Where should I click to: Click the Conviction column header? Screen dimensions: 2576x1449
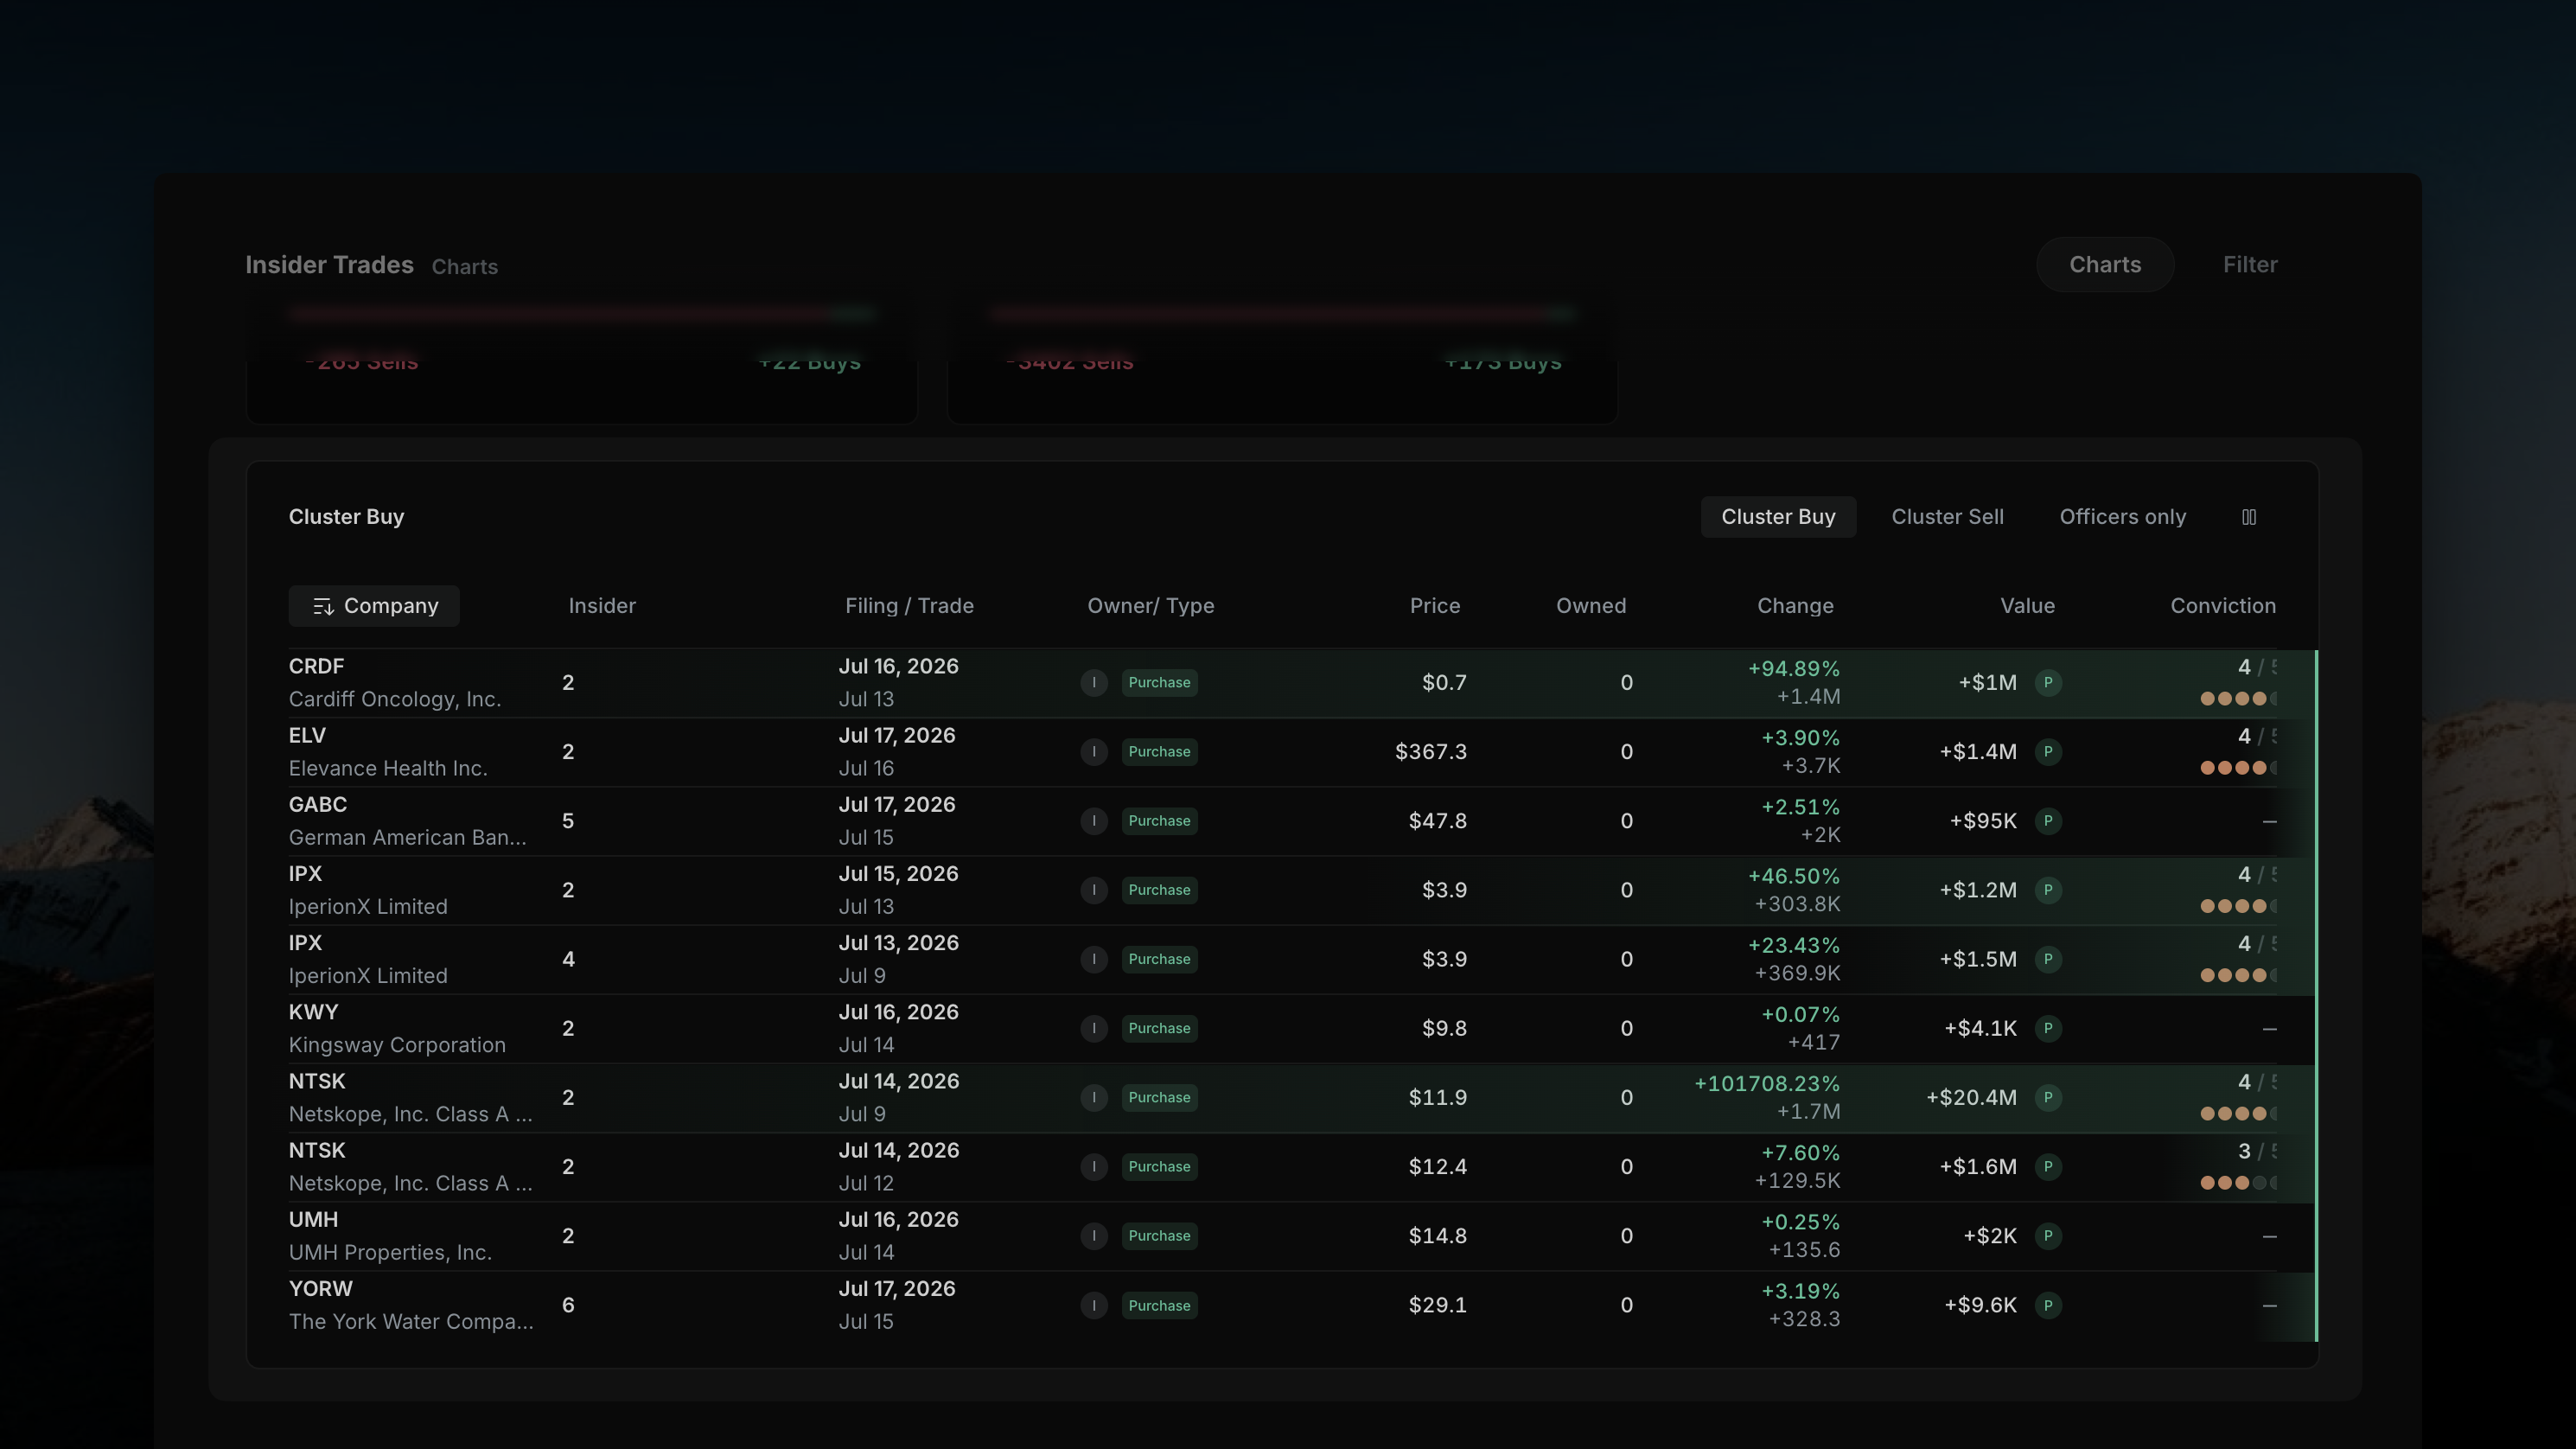[x=2223, y=606]
